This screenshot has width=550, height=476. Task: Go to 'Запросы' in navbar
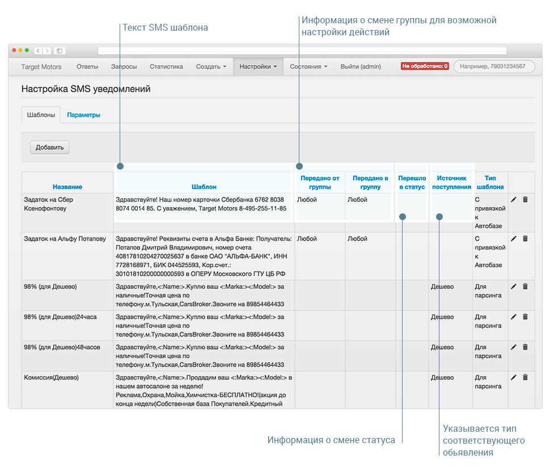124,67
